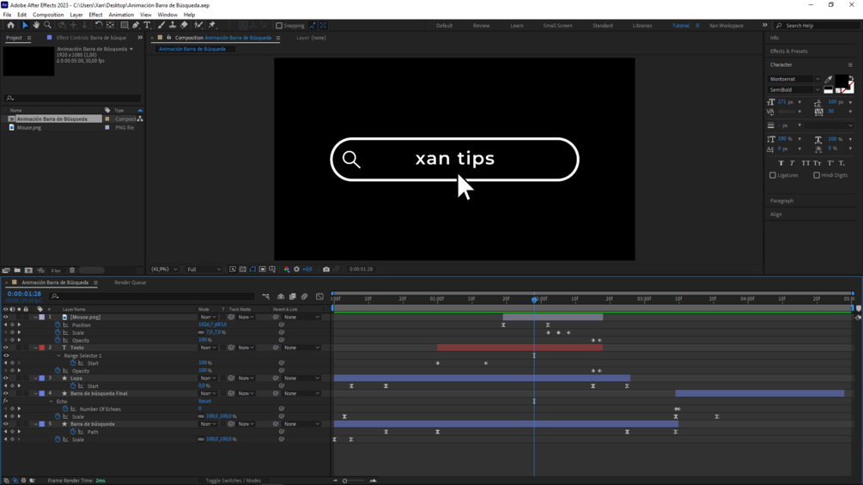The height and width of the screenshot is (485, 863).
Task: Click Reset on the Echo effect
Action: (204, 402)
